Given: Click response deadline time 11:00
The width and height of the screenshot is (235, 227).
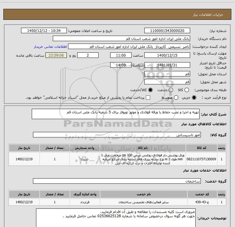Looking at the screenshot, I should [121, 55].
